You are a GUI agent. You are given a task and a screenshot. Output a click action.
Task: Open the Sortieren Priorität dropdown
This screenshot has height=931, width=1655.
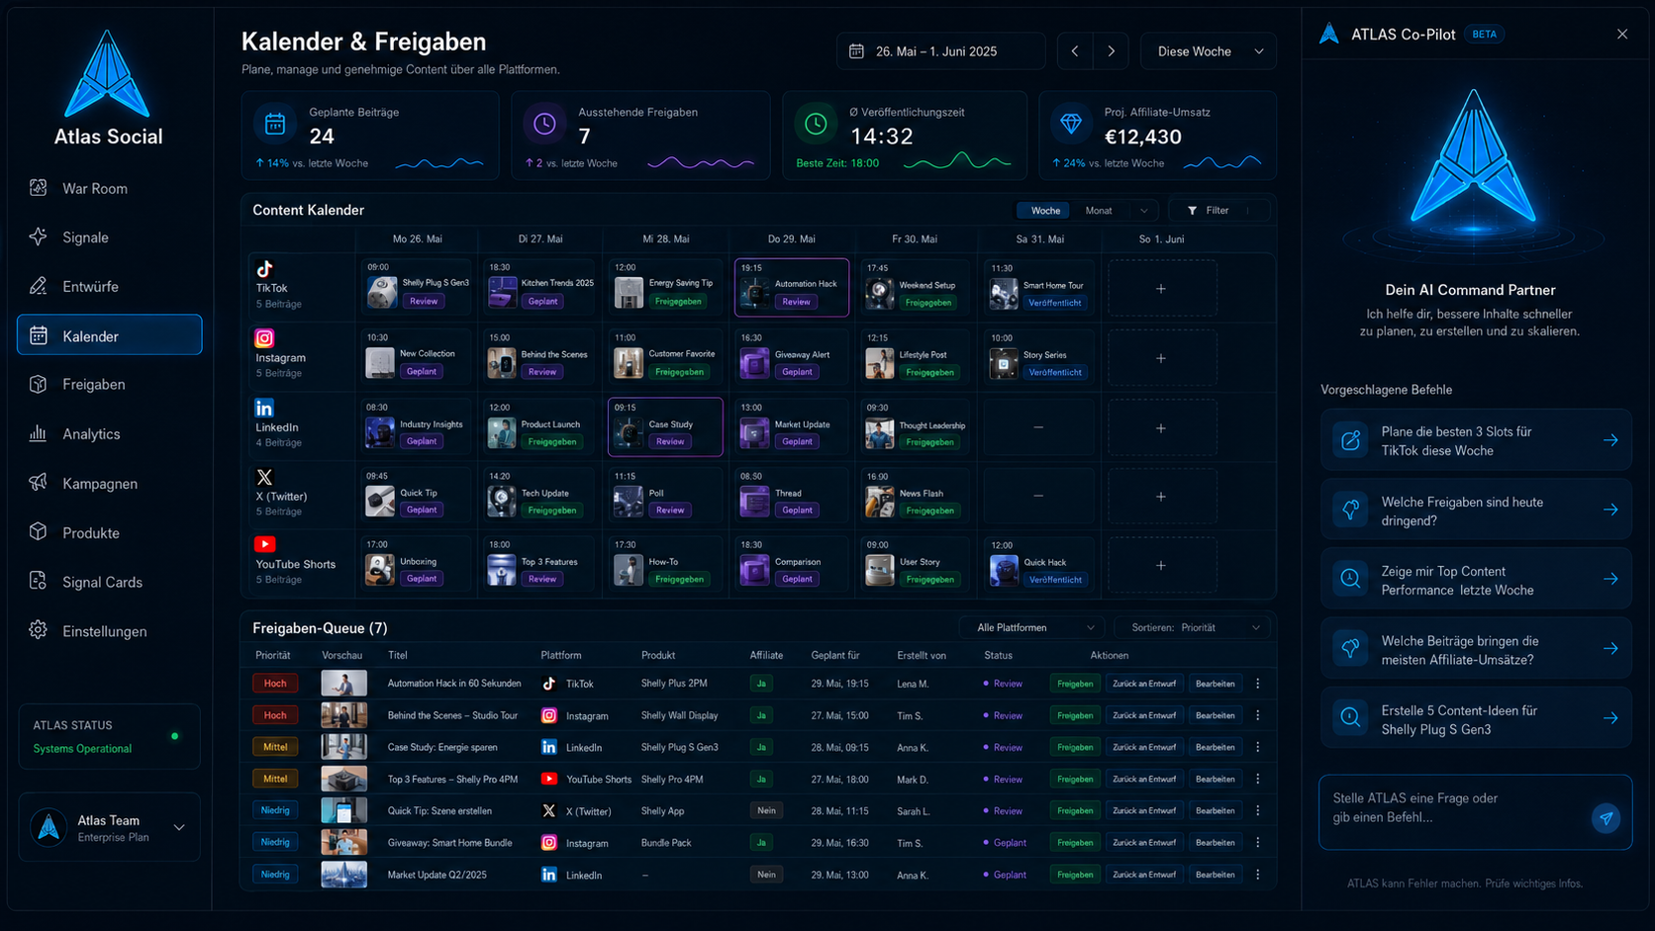[x=1194, y=627]
